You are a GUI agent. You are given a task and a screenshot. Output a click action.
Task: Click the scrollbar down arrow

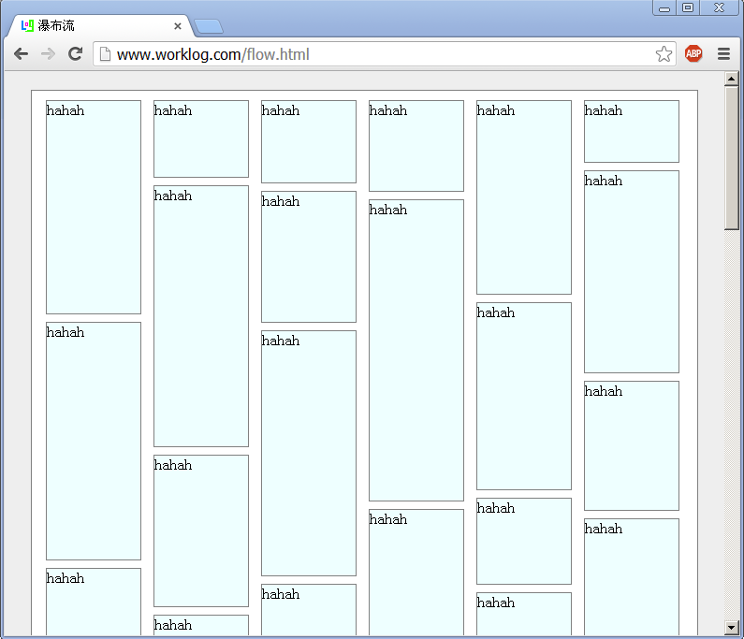click(x=731, y=627)
